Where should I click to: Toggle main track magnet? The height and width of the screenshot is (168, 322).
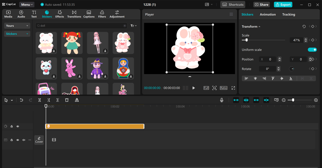click(x=236, y=100)
